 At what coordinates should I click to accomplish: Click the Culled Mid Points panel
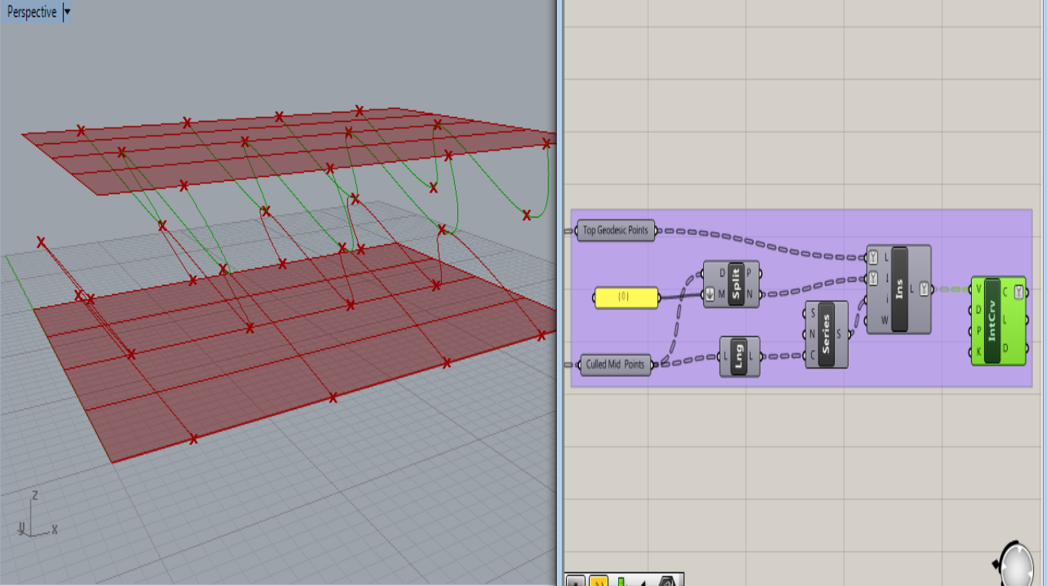coord(617,364)
